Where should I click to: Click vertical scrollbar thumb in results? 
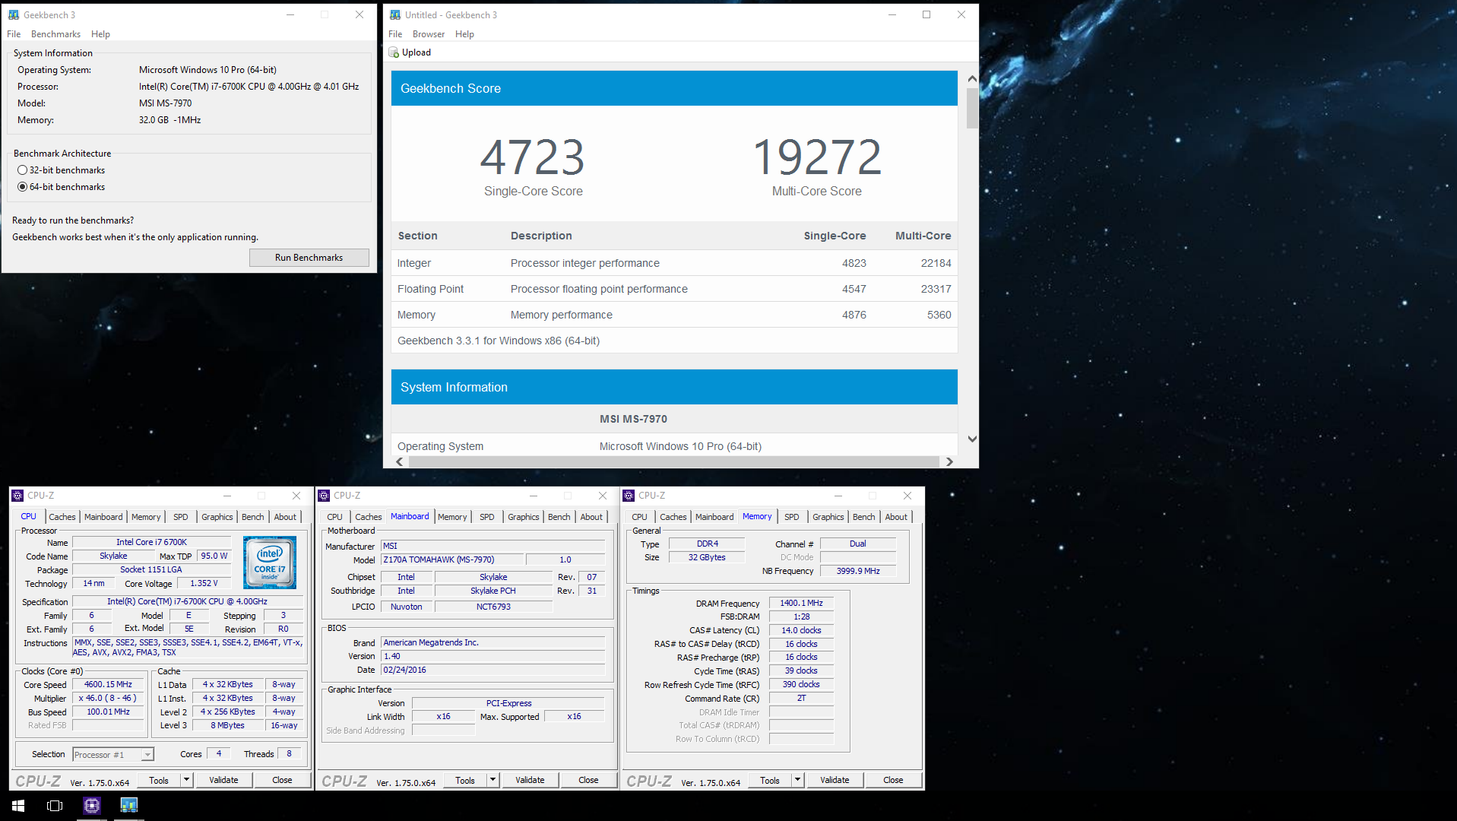pyautogui.click(x=972, y=108)
